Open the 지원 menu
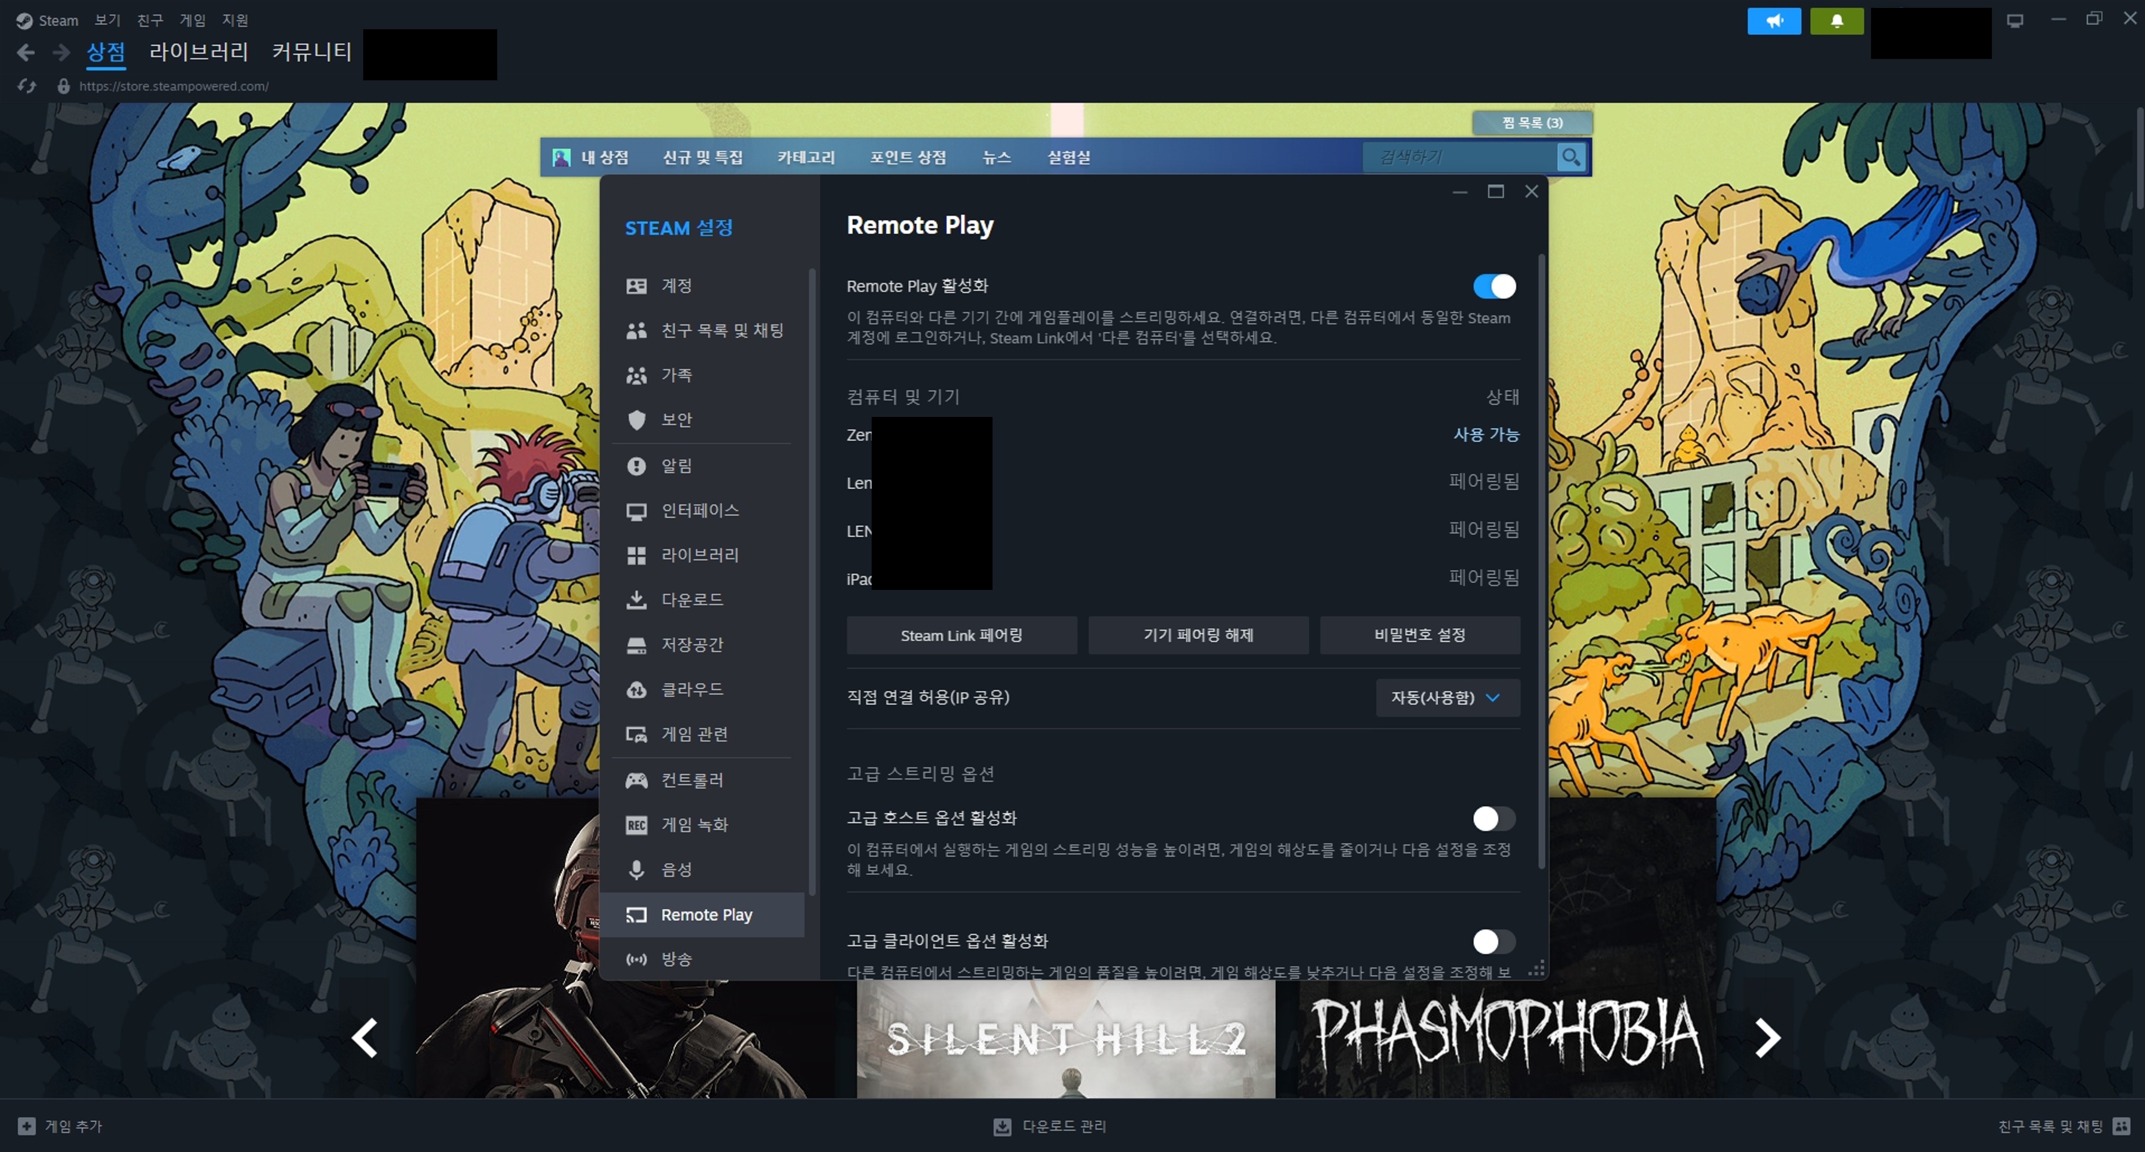 235,20
